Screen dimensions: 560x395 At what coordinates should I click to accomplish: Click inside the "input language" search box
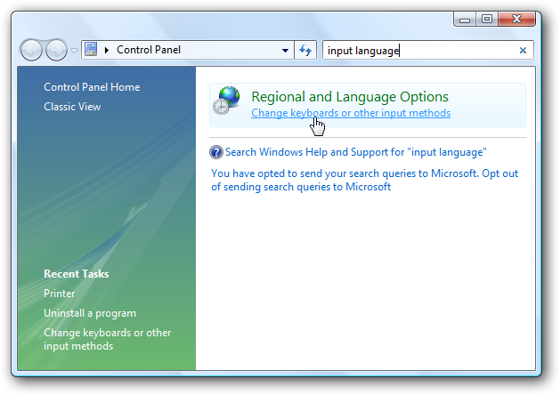pos(418,51)
